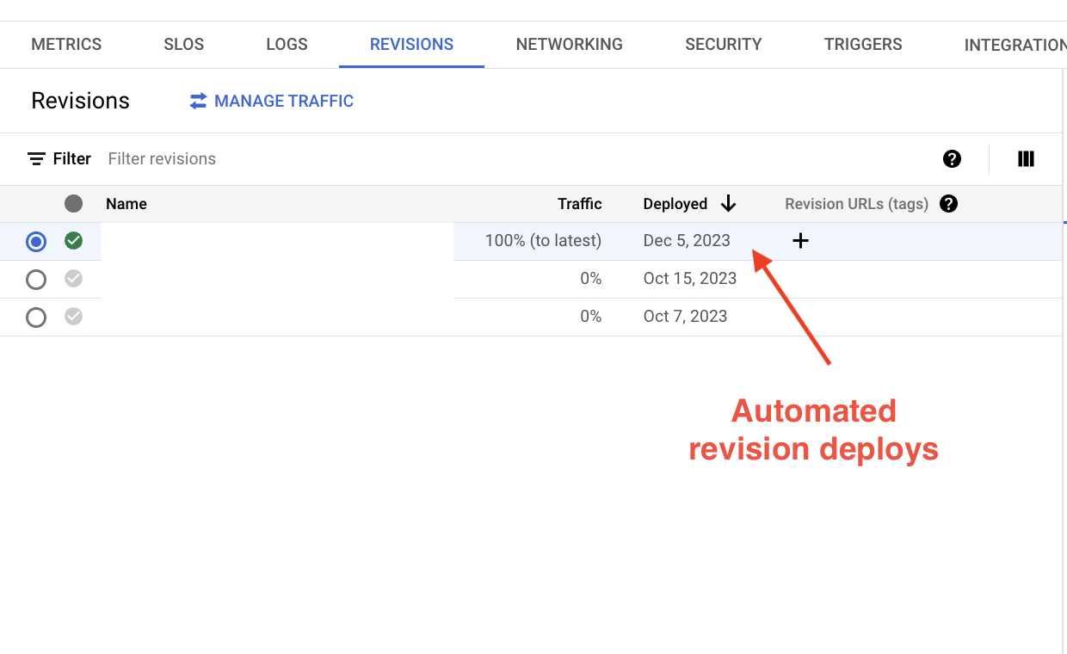Open the Integrations tab
Screen dimensions: 1067x654
(1015, 45)
